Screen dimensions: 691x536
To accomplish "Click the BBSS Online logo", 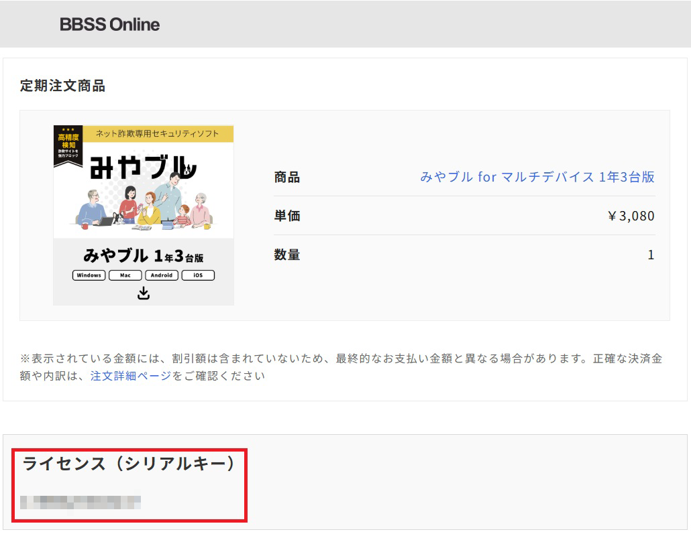I will (x=110, y=24).
